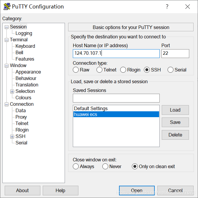This screenshot has width=198, height=198.
Task: Click the Load button
Action: (x=175, y=110)
